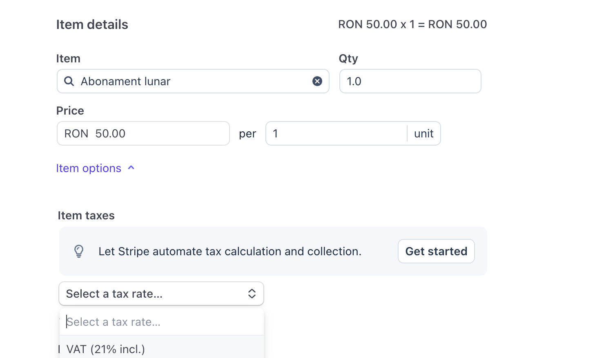Click the Item taxes label
This screenshot has width=615, height=358.
point(86,215)
